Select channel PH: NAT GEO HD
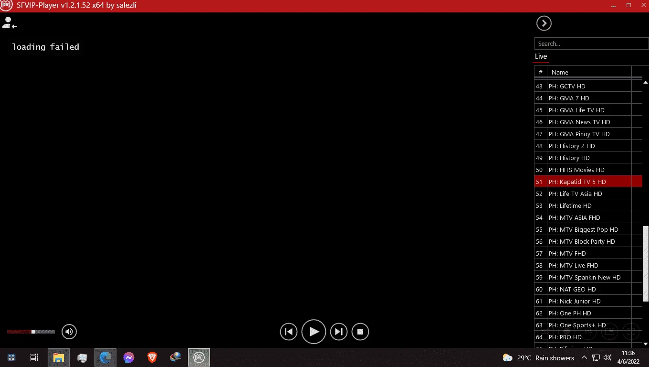The height and width of the screenshot is (367, 649). [588, 290]
